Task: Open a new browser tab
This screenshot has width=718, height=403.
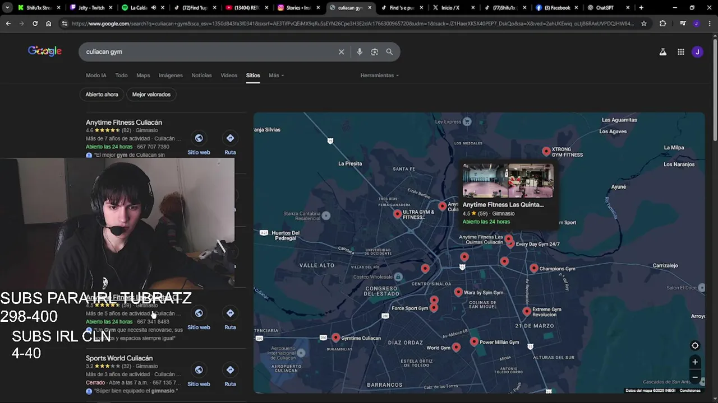Action: [641, 8]
